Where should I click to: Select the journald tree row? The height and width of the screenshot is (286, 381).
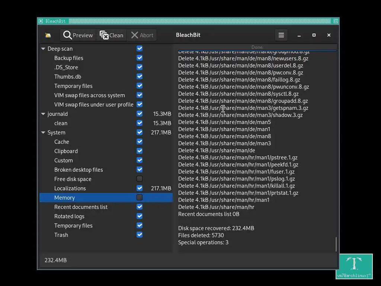click(x=106, y=114)
